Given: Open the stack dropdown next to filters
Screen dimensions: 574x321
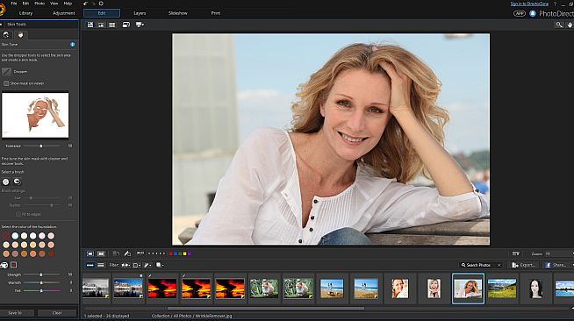Looking at the screenshot, I should pos(160,265).
